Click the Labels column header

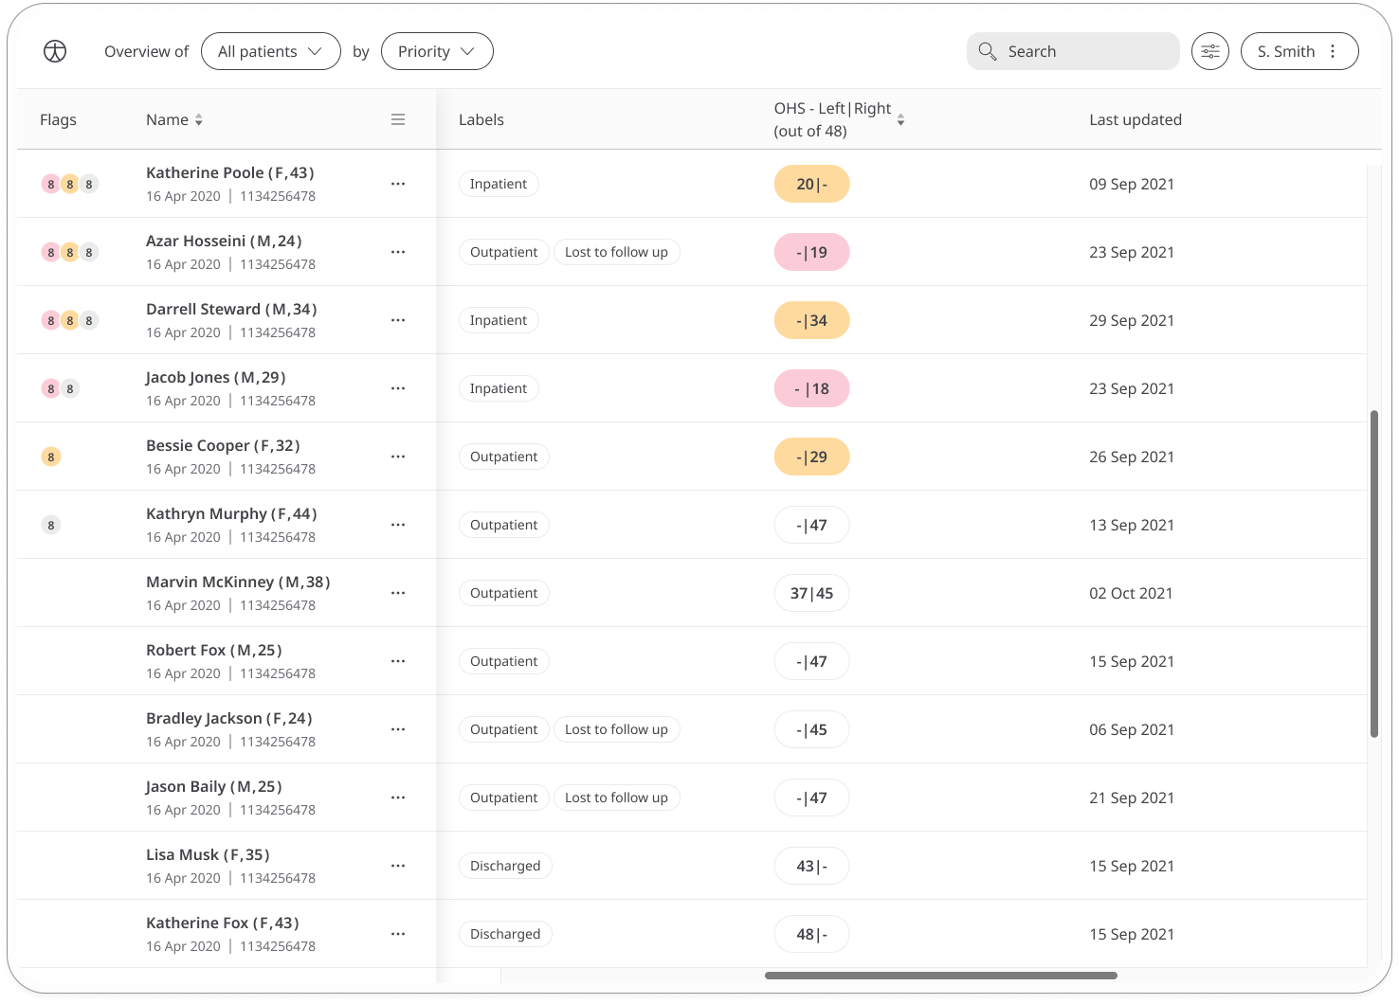(481, 119)
